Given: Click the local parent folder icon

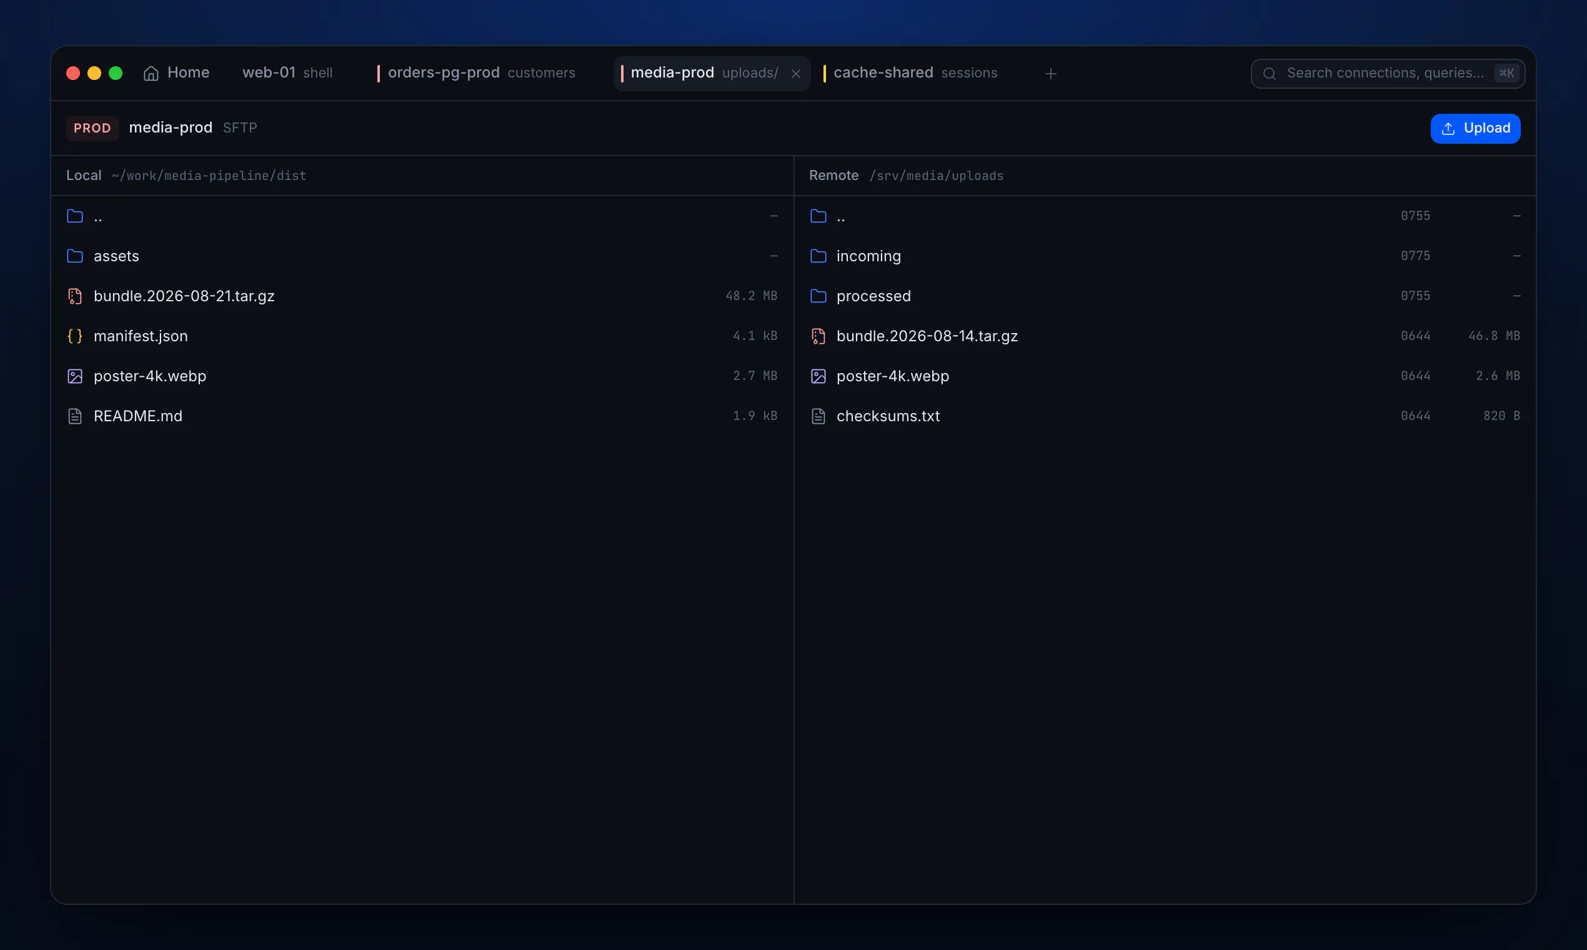Looking at the screenshot, I should coord(75,216).
